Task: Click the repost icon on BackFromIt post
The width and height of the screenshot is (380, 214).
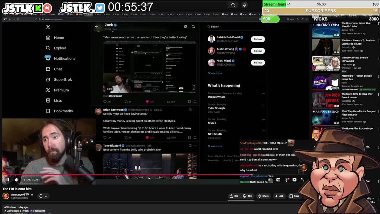Action: (126, 102)
